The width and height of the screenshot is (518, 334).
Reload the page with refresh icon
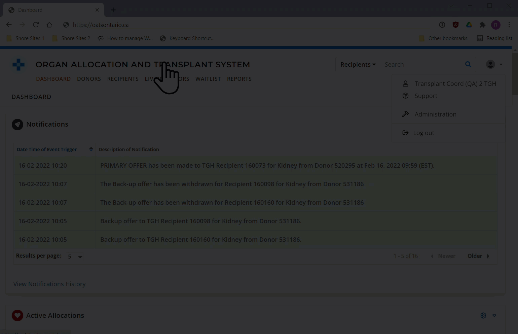(36, 25)
